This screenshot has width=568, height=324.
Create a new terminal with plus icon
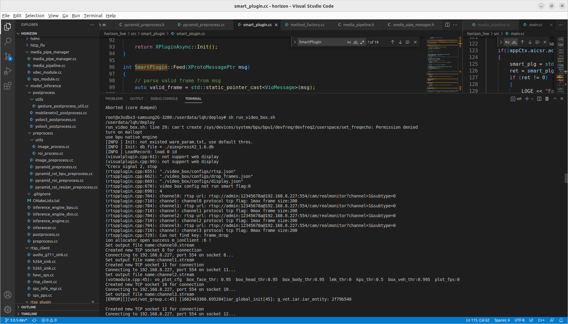[x=527, y=99]
